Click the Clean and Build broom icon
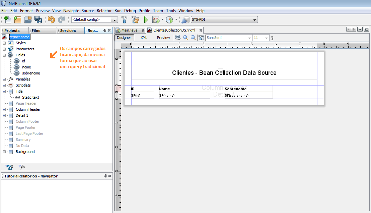This screenshot has height=213, width=371. tap(135, 20)
